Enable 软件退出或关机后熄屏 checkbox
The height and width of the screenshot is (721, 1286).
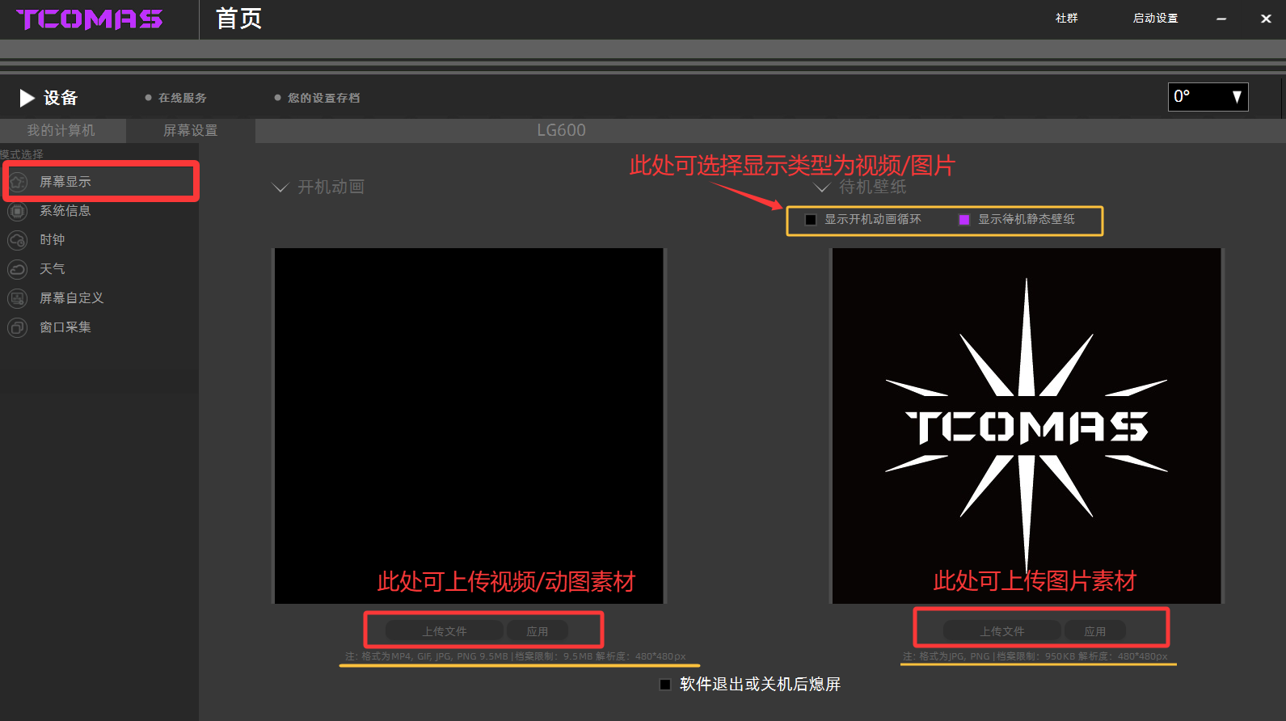(665, 685)
